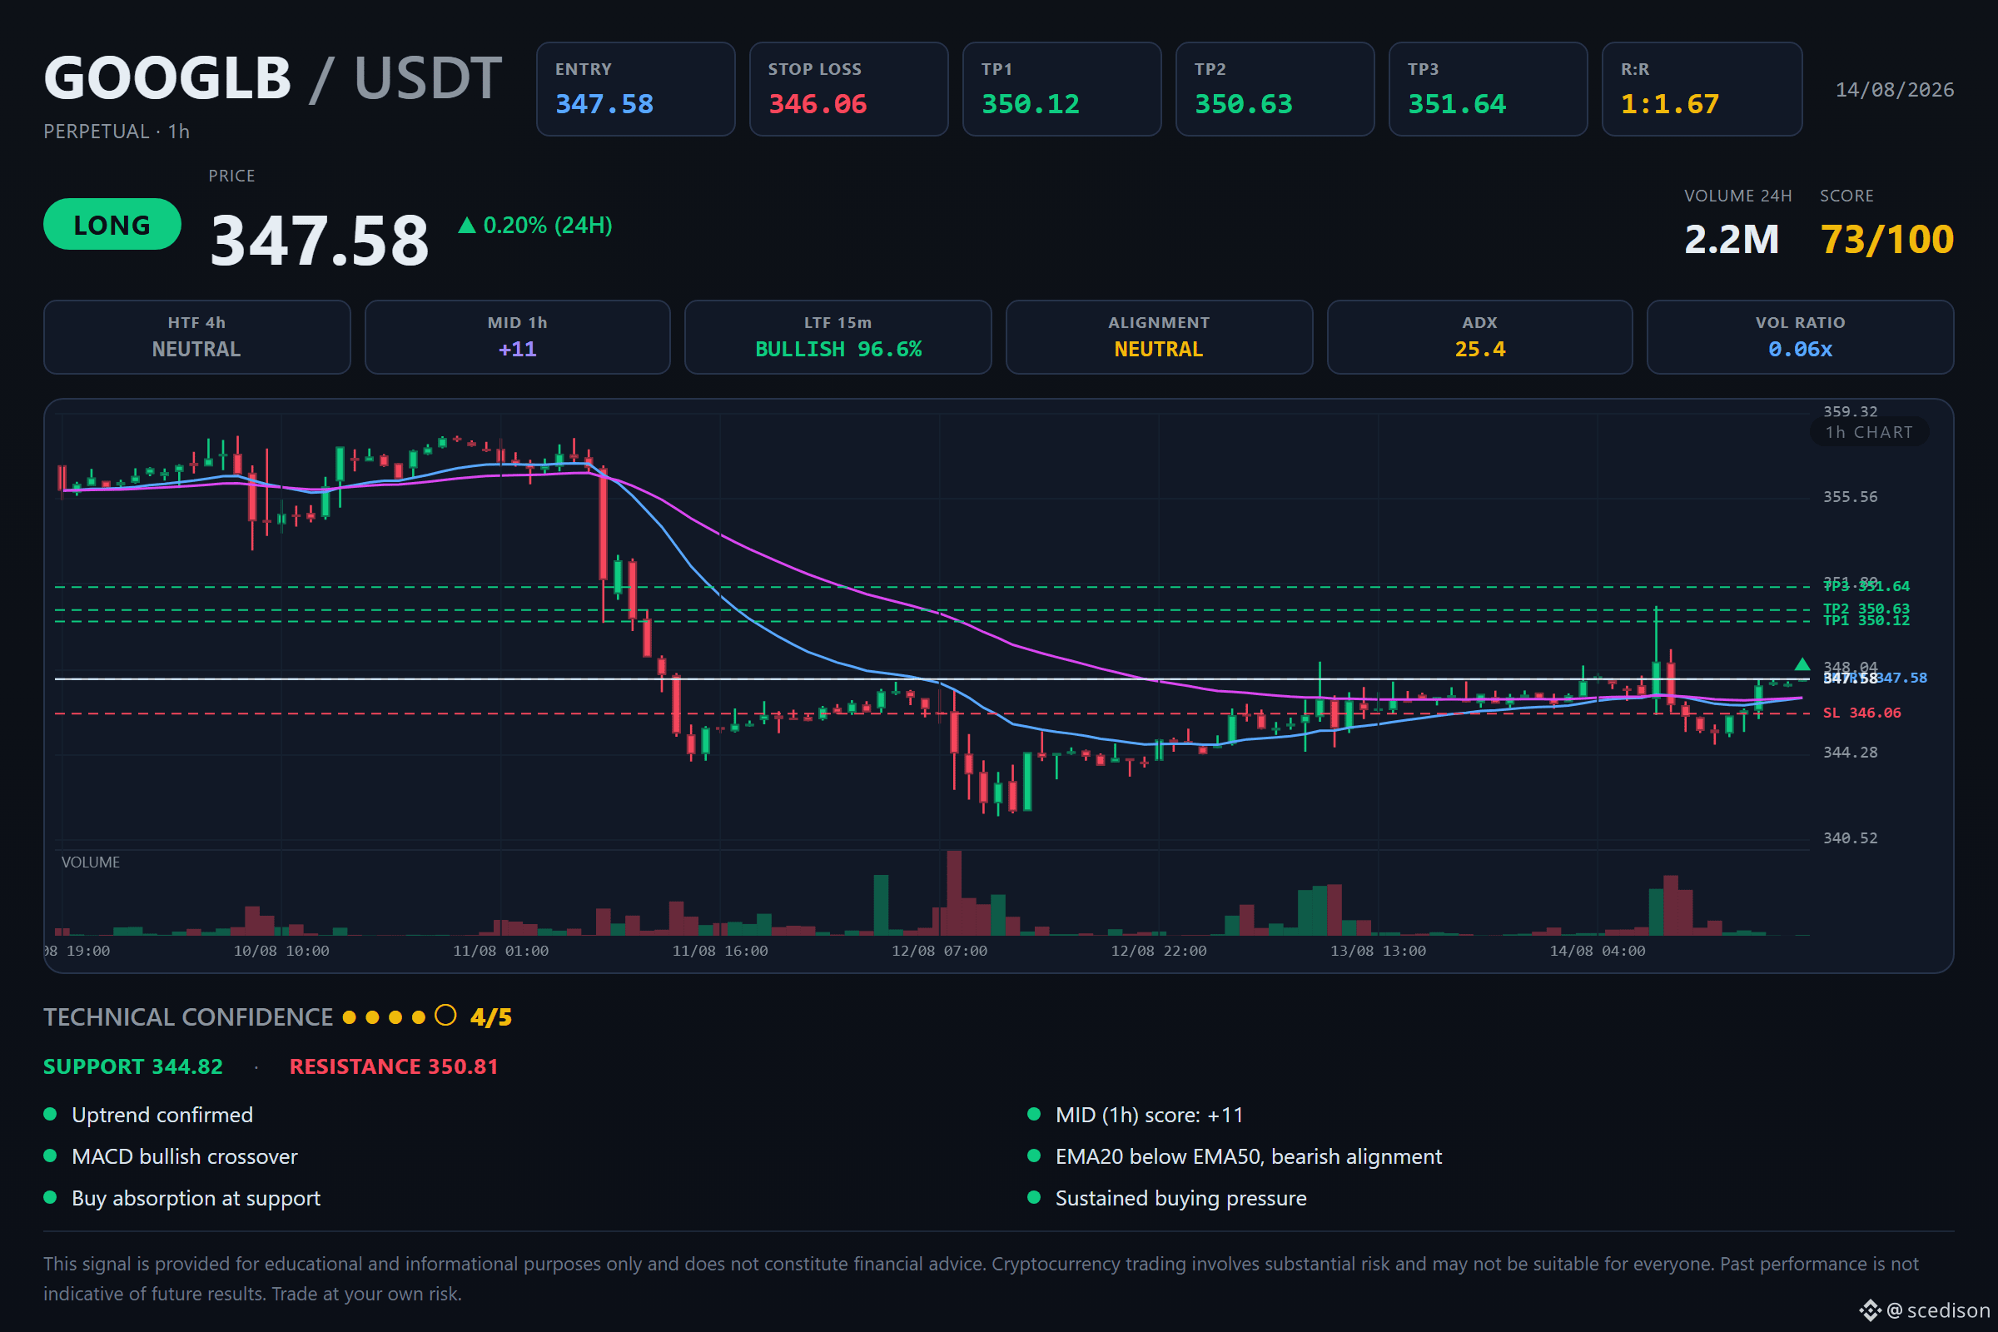Select the ENTRY 347.58 card
Image resolution: width=1998 pixels, height=1332 pixels.
[x=635, y=89]
